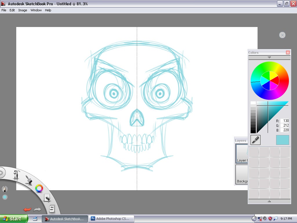Click the Windows start button
Screen dimensions: 297x223
tap(14, 219)
